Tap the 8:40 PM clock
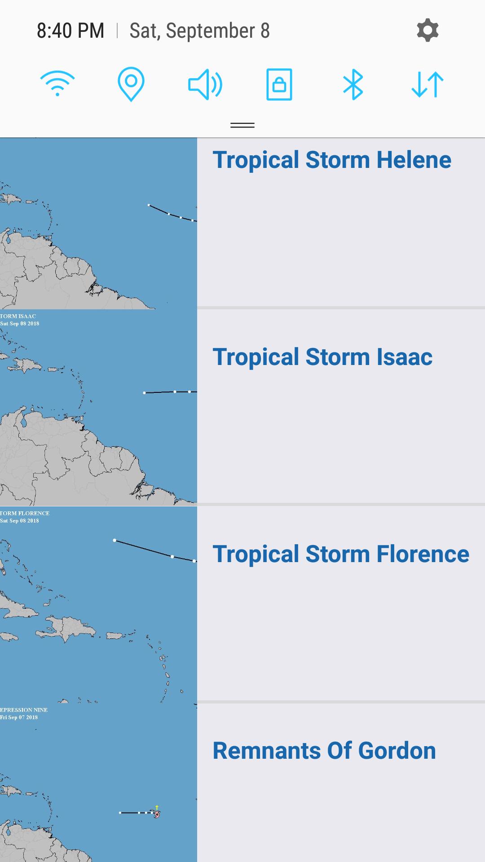This screenshot has width=485, height=862. pyautogui.click(x=71, y=31)
